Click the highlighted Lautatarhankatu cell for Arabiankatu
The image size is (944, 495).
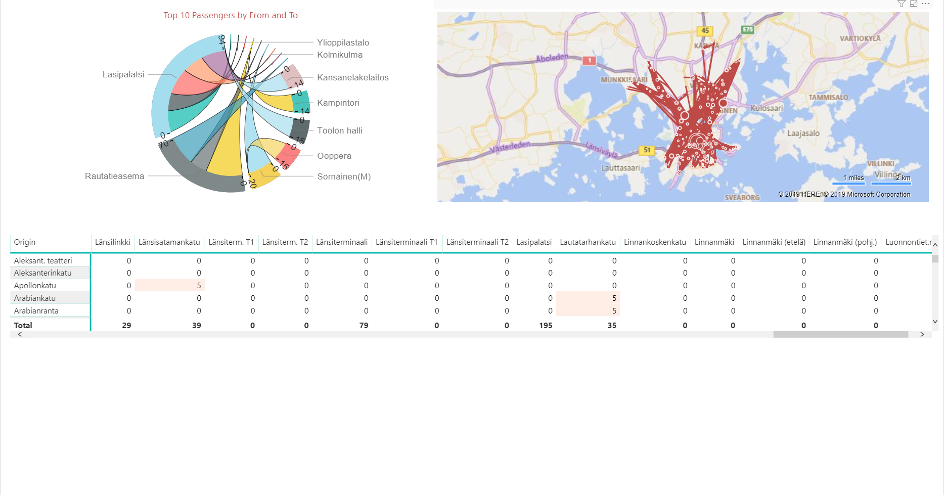pyautogui.click(x=588, y=298)
